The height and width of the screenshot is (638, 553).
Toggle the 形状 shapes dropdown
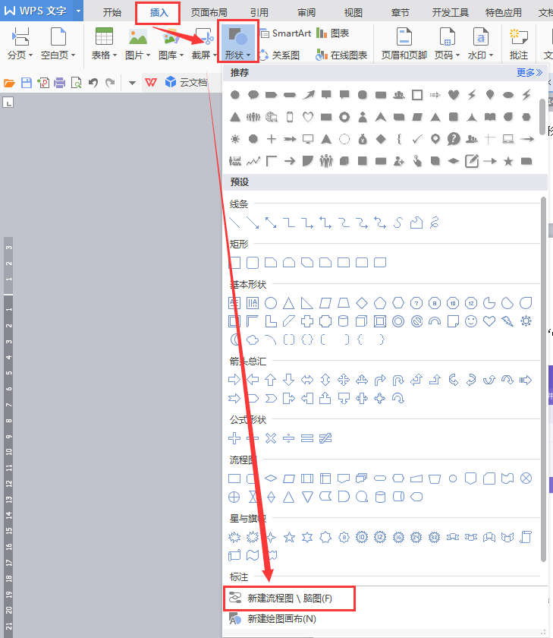[238, 43]
